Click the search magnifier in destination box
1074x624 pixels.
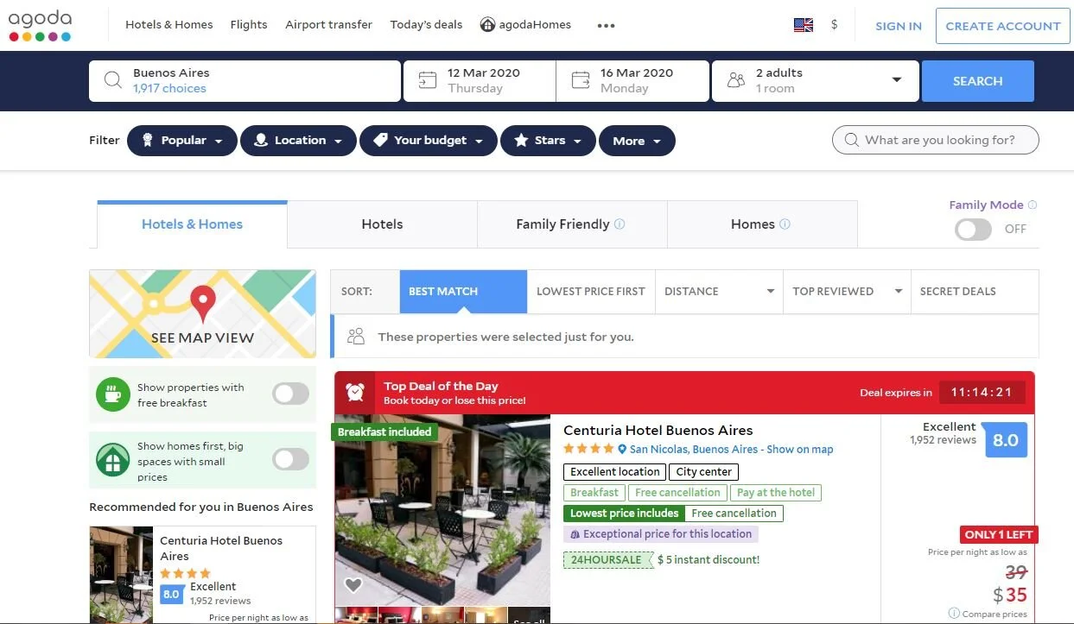(x=112, y=80)
